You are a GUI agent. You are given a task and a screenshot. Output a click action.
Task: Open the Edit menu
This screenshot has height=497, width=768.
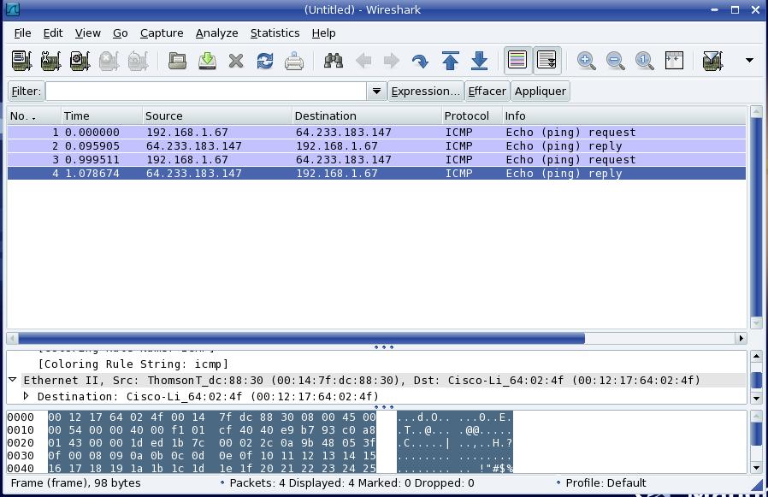pos(53,33)
